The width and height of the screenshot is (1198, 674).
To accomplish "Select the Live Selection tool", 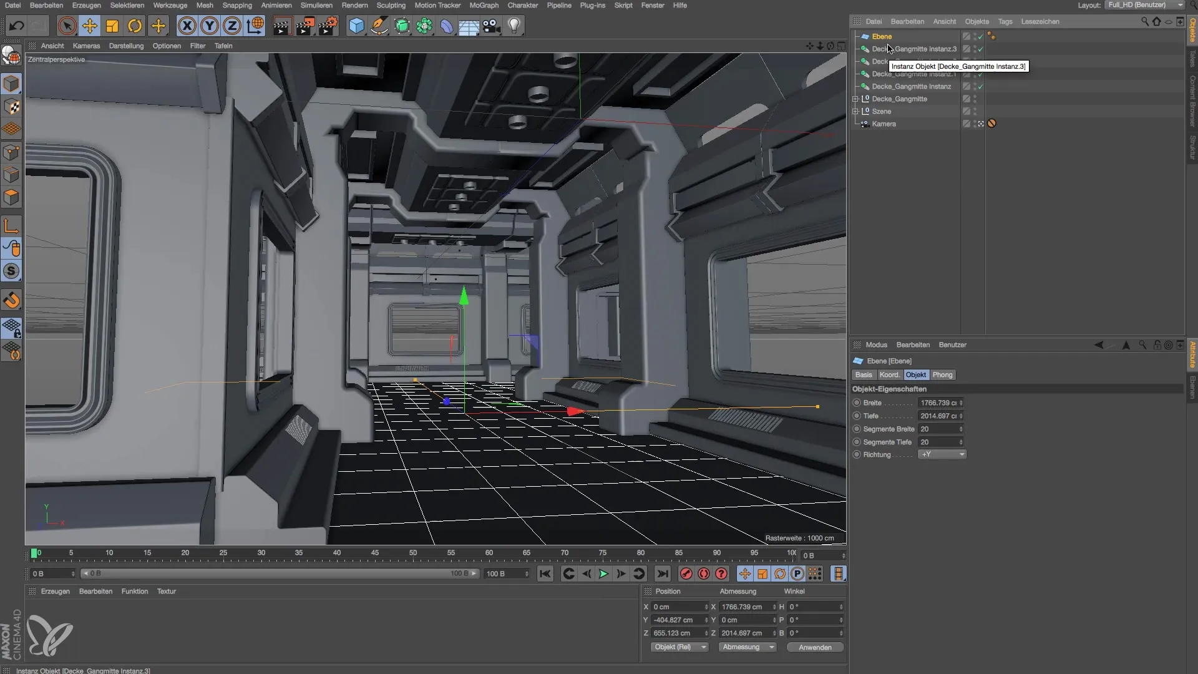I will coord(67,26).
